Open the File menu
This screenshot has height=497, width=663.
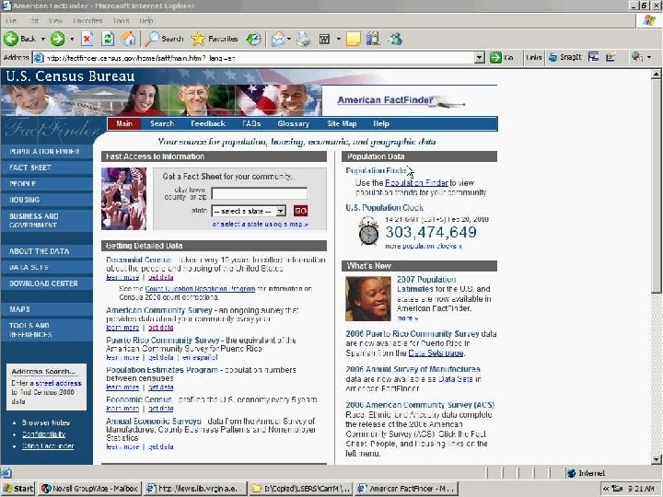(x=11, y=20)
